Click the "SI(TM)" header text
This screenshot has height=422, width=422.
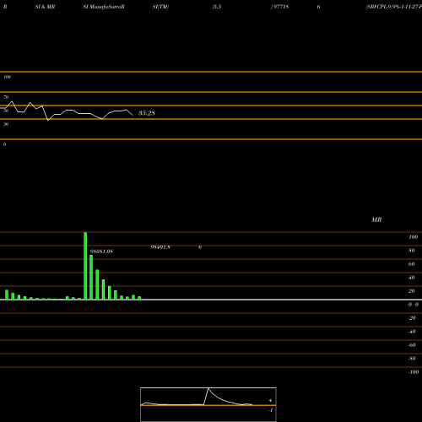coord(160,7)
